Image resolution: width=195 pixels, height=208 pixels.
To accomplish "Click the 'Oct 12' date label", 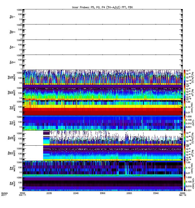I will [x=183, y=195].
